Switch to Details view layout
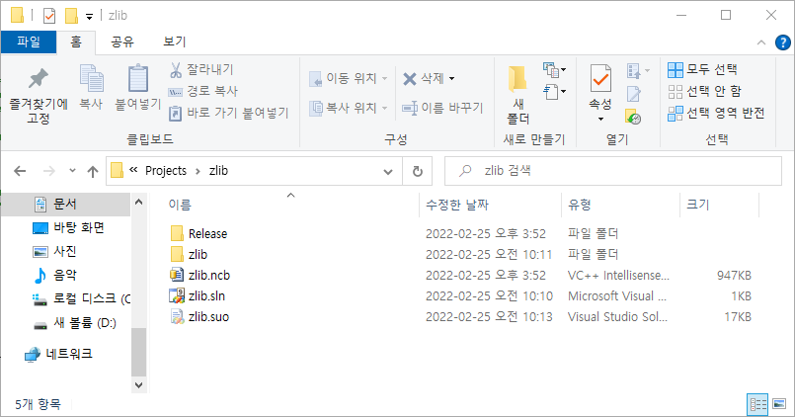This screenshot has width=795, height=417. click(758, 404)
